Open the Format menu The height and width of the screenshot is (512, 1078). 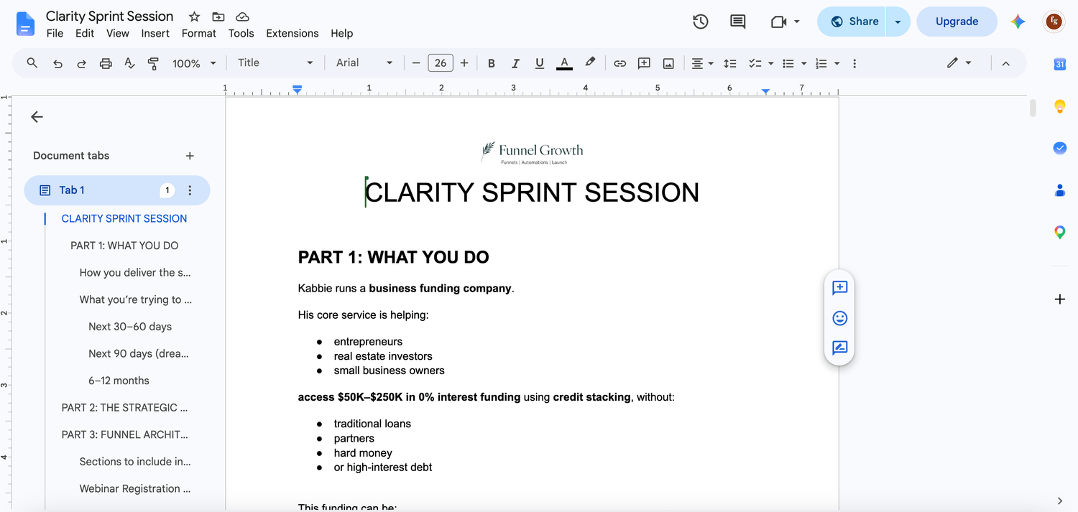199,33
